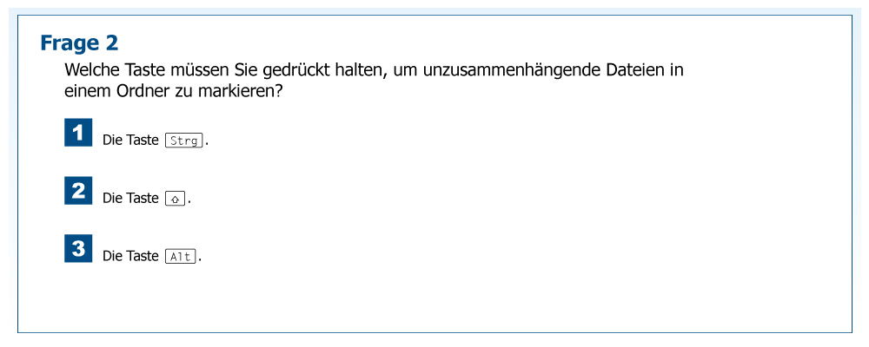Click "Die Taste" text beside Alt

tap(130, 257)
